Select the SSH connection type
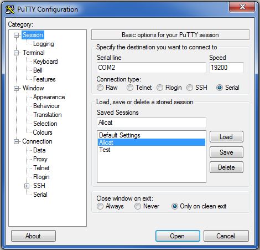 point(190,88)
